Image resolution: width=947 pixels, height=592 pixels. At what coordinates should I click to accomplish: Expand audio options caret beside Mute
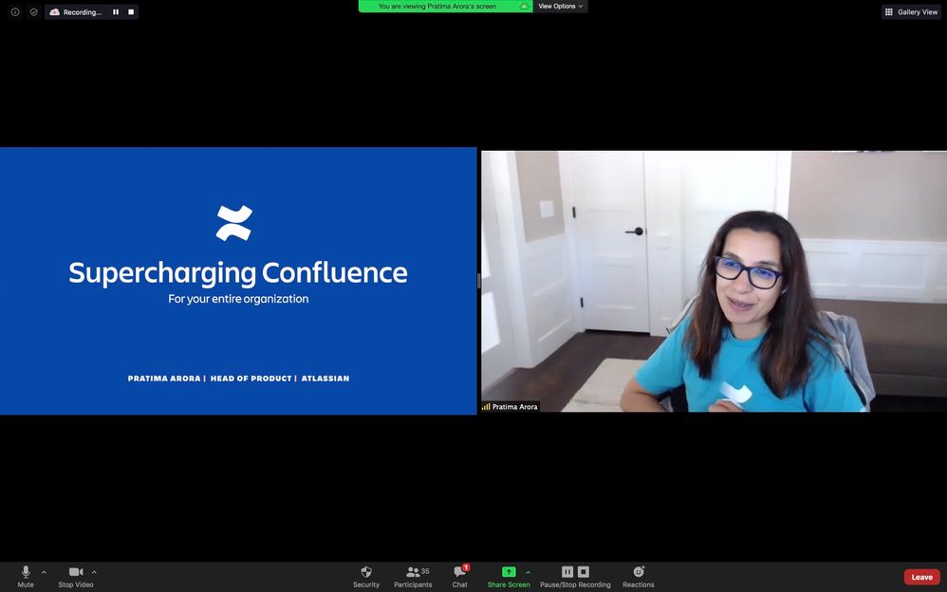(x=44, y=571)
